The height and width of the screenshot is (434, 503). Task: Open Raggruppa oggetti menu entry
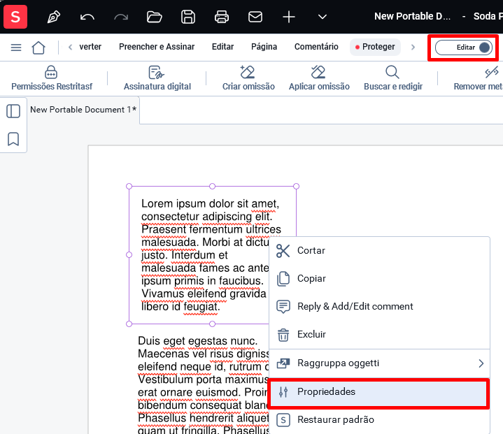[x=379, y=363]
